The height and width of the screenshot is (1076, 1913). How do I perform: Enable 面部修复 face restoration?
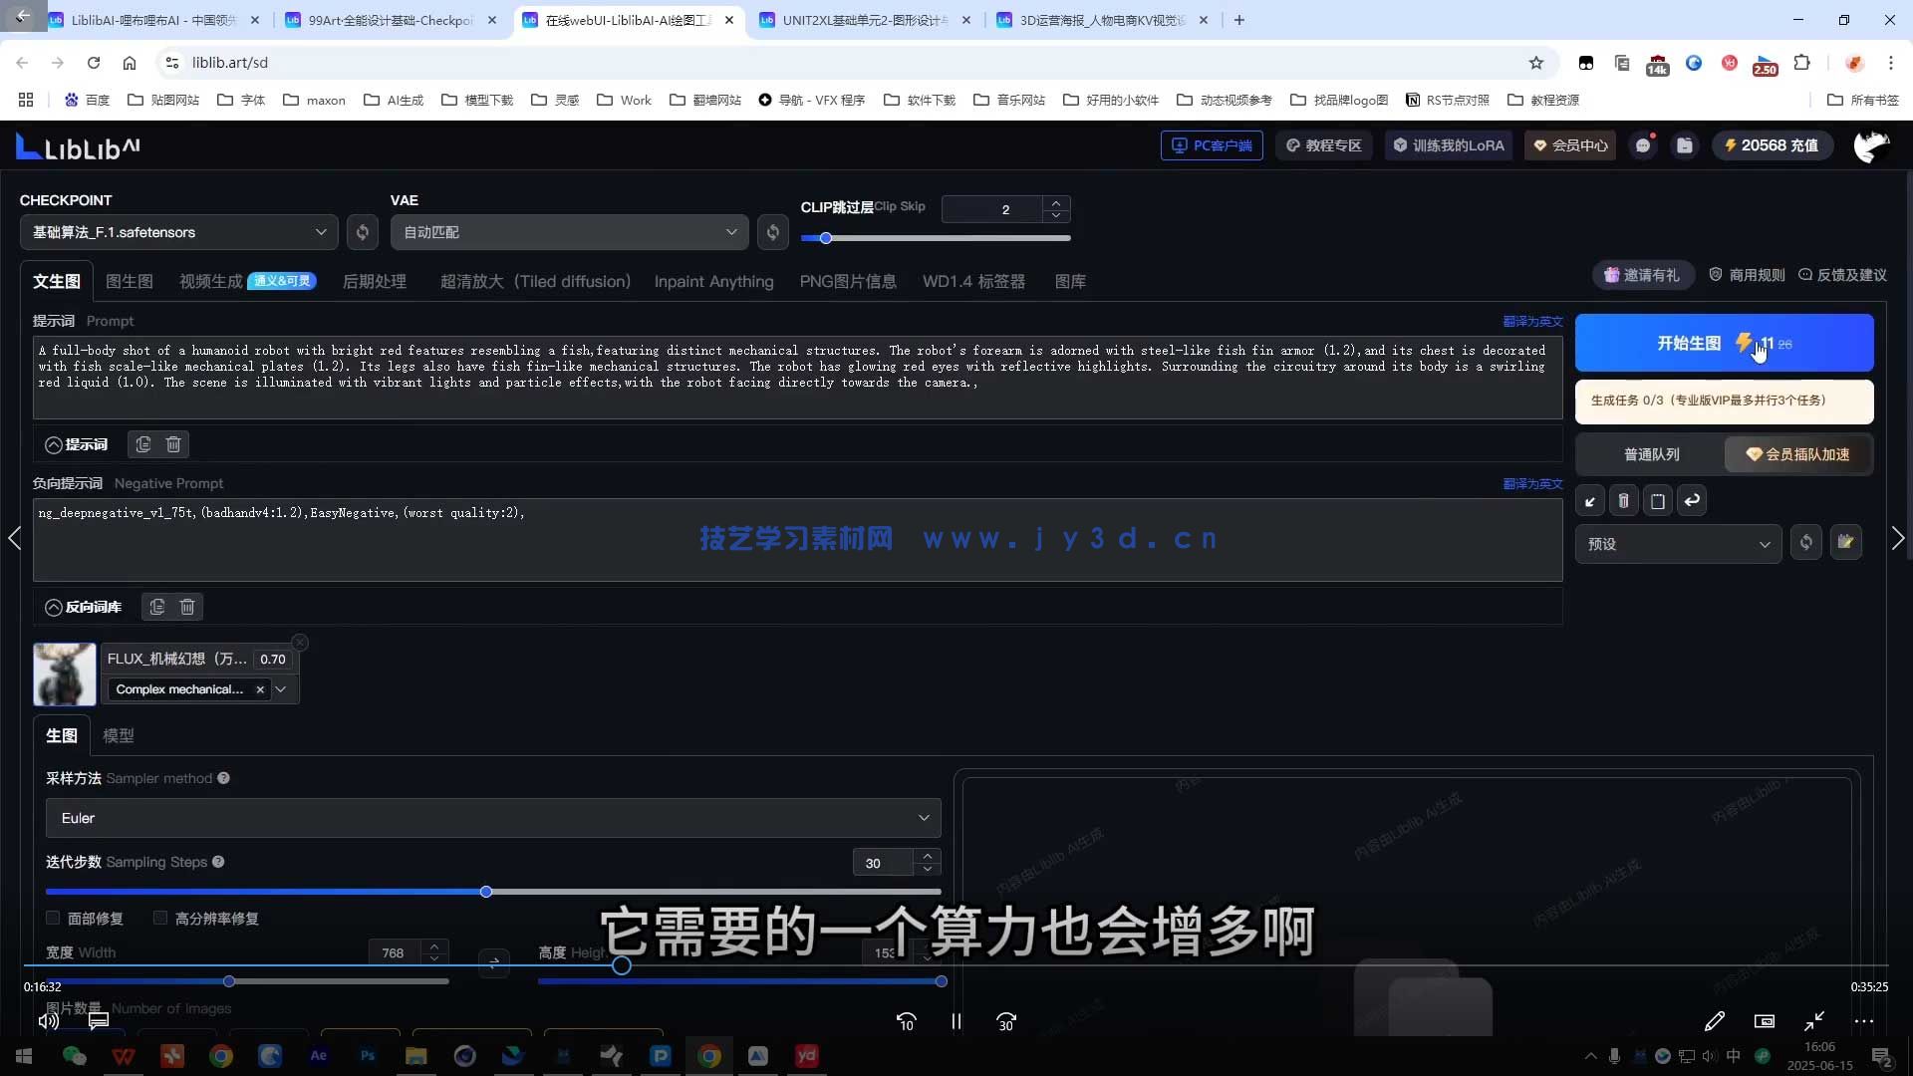(53, 918)
